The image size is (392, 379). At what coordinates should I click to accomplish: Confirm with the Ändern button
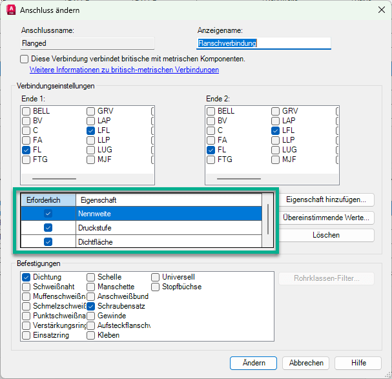(253, 363)
